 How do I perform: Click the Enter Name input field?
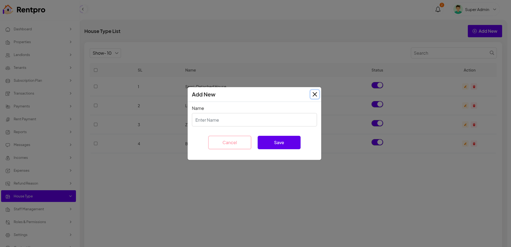click(254, 120)
